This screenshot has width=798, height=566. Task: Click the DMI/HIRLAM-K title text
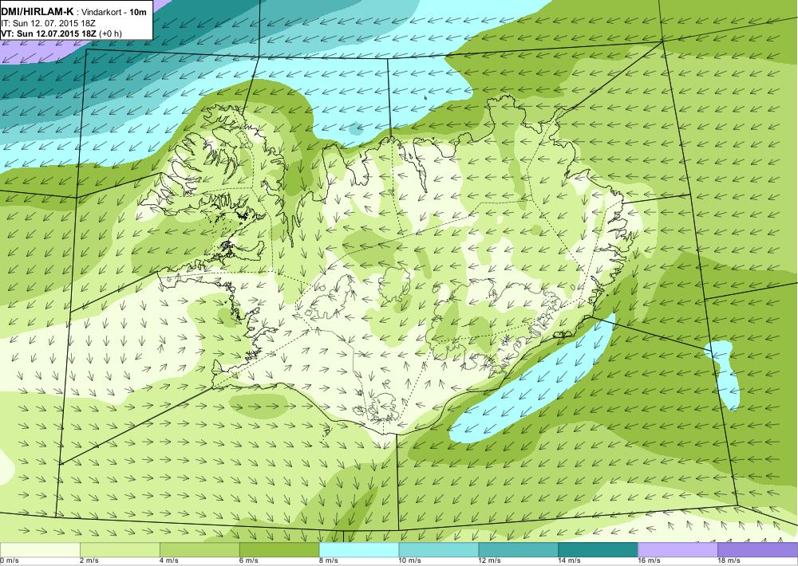(37, 12)
